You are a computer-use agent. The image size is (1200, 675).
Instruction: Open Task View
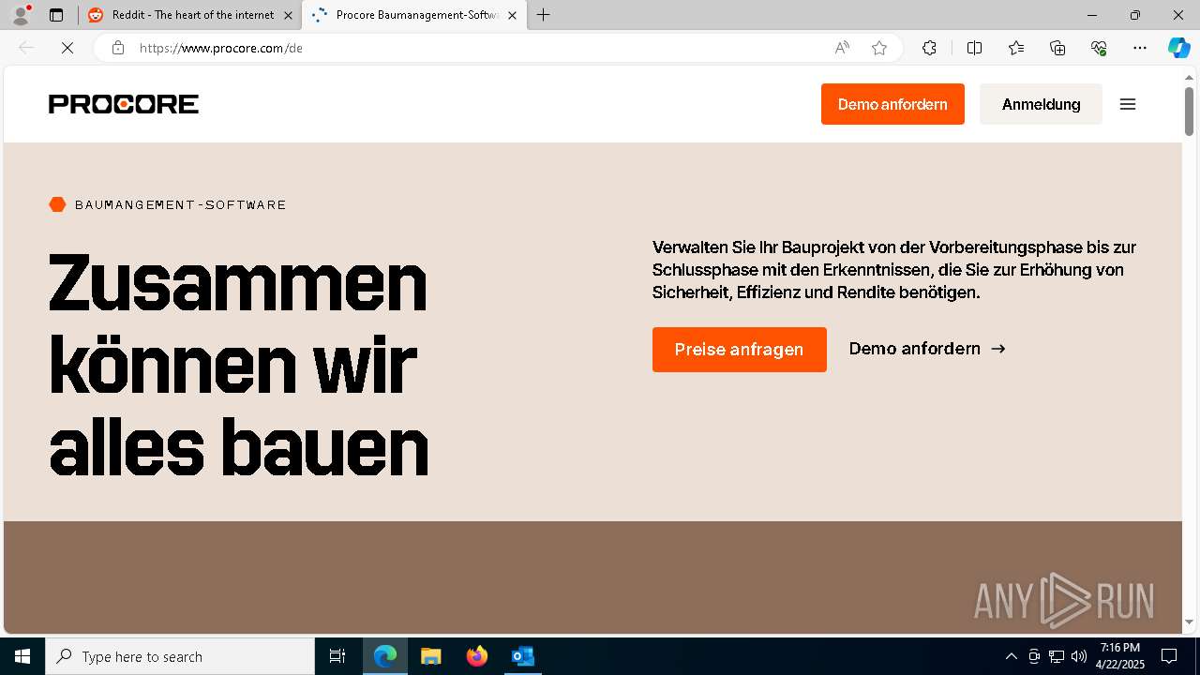coord(337,656)
